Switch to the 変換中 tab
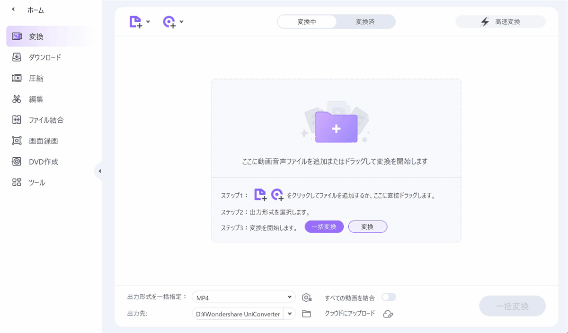Screen dimensions: 568x333 307,22
